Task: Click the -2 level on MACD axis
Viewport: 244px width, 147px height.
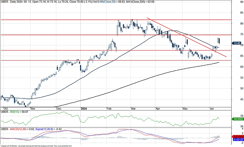Action: click(x=242, y=143)
